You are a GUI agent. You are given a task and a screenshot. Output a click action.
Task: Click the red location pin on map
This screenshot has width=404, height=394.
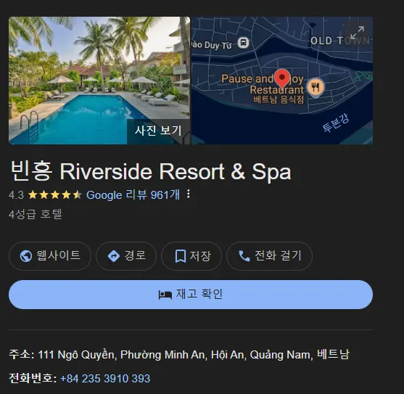(x=282, y=79)
